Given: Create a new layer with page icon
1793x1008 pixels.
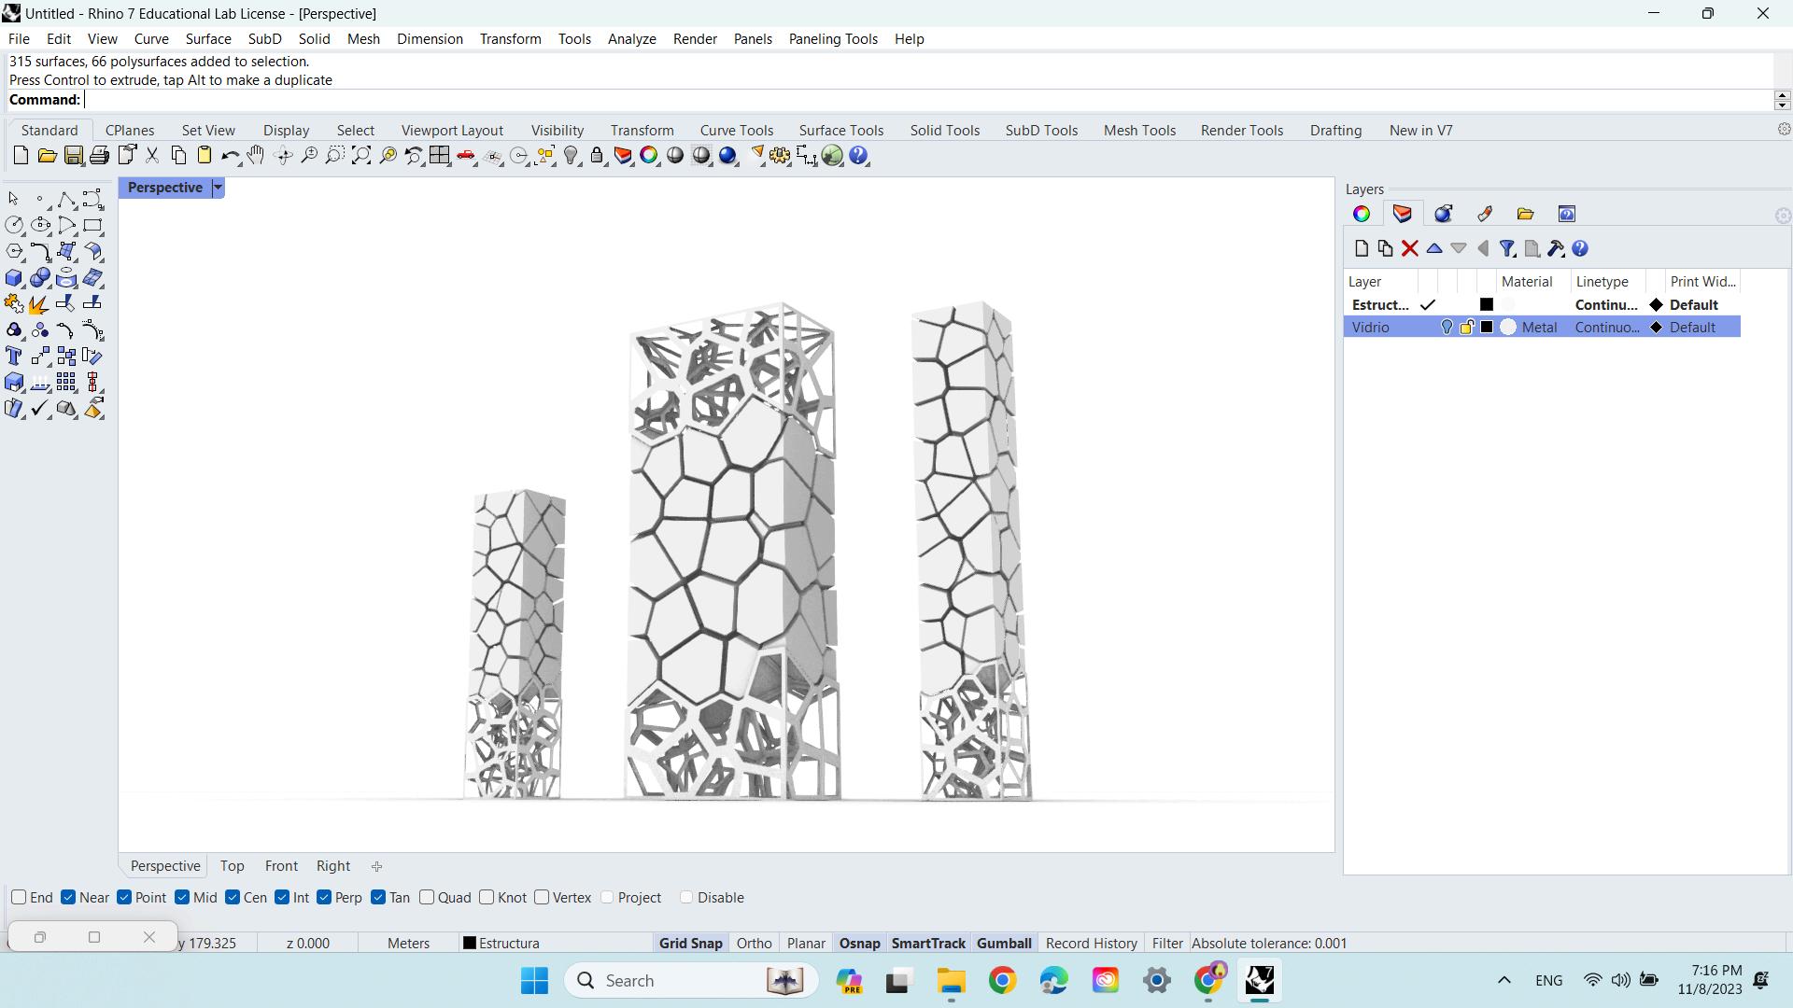Looking at the screenshot, I should click(x=1361, y=248).
